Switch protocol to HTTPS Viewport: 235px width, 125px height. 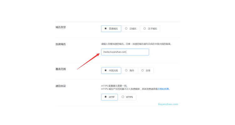click(x=127, y=97)
